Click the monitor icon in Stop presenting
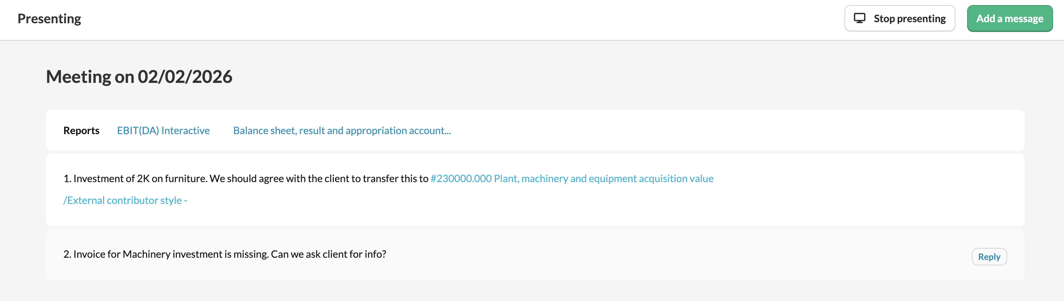This screenshot has height=301, width=1064. pos(859,18)
